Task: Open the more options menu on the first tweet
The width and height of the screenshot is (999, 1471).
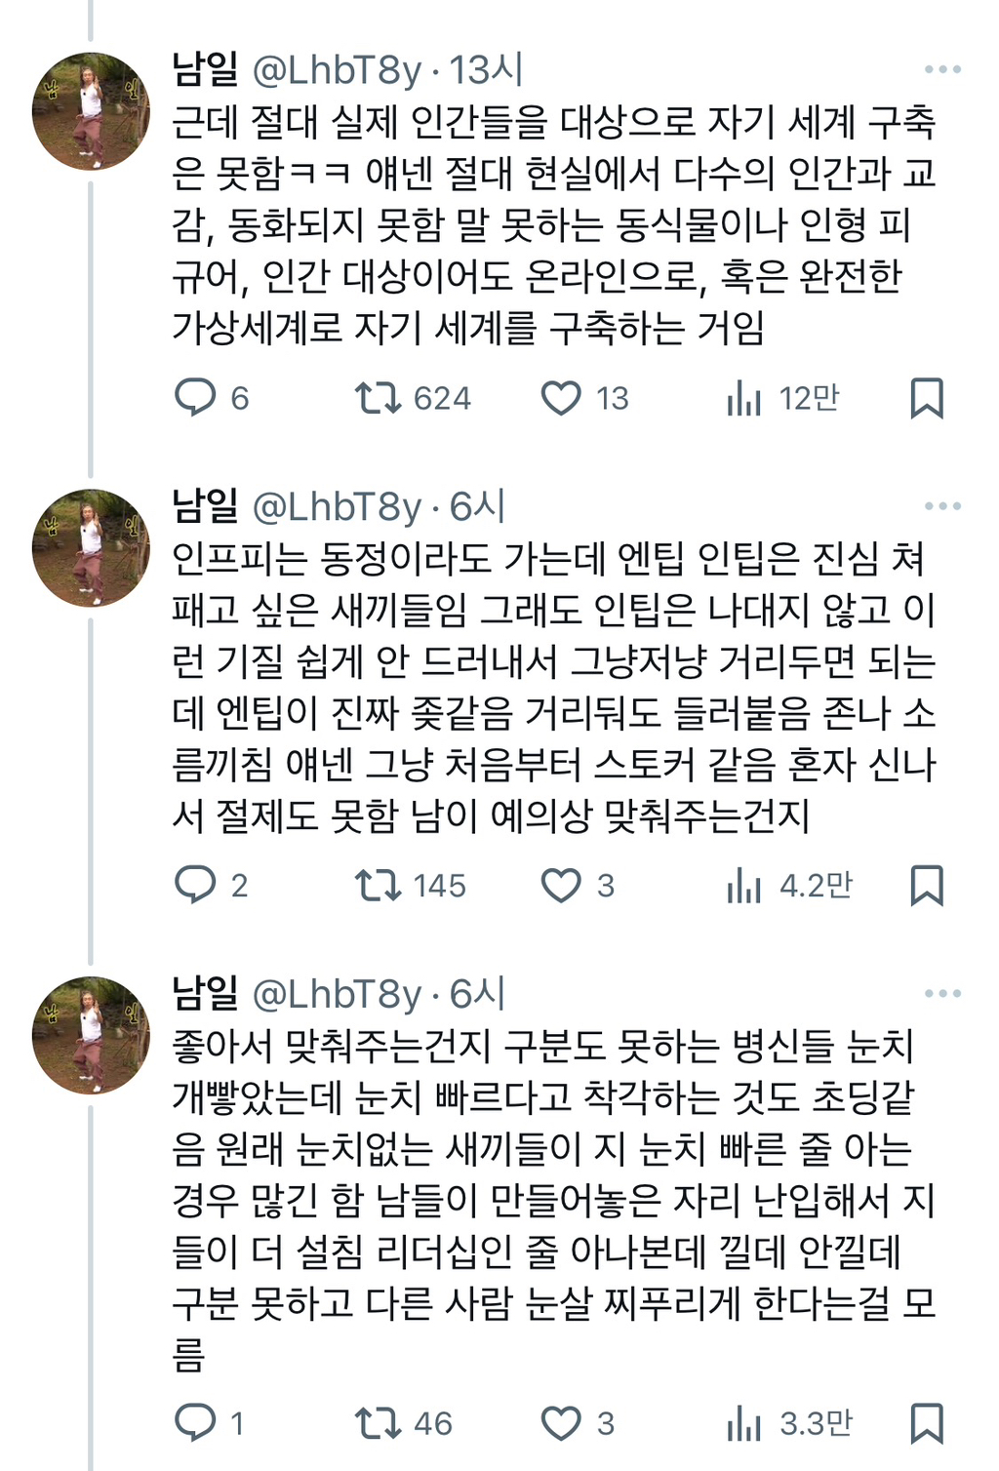Action: tap(942, 66)
